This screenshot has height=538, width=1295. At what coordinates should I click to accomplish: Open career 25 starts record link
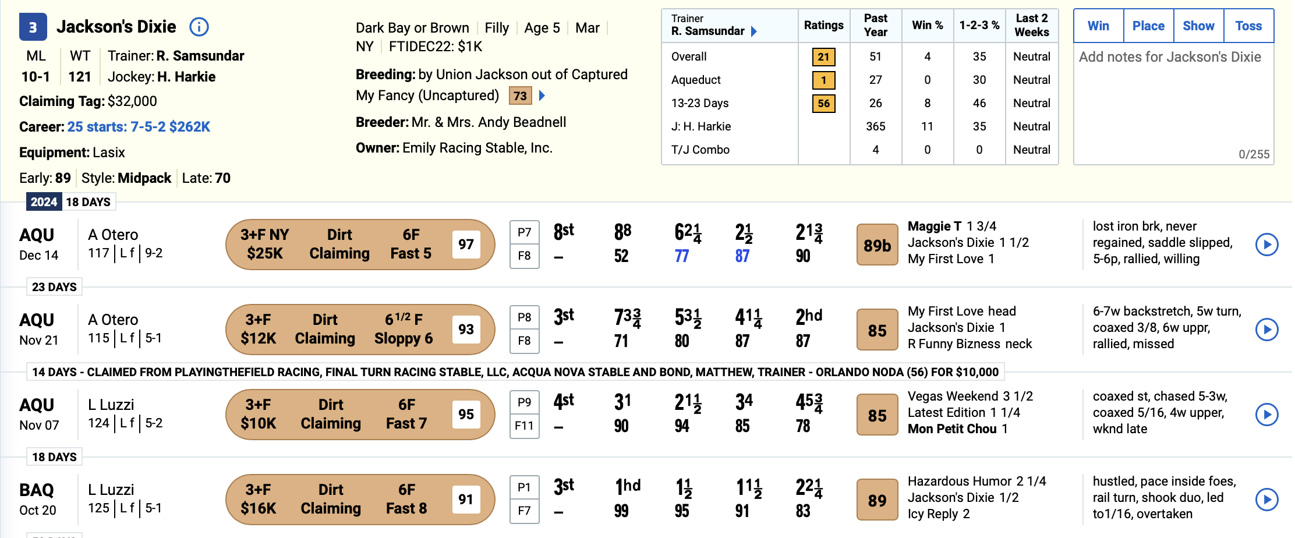point(139,127)
